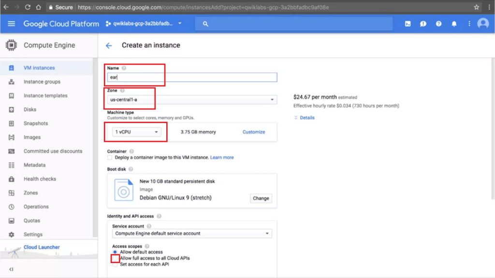Open the project selector dropdown

pos(144,24)
